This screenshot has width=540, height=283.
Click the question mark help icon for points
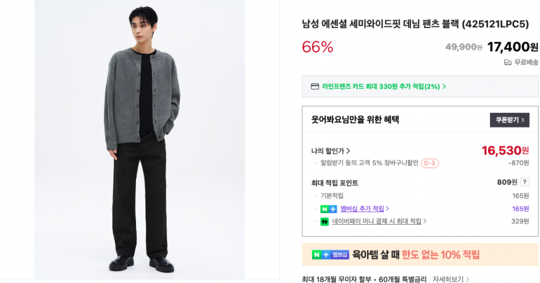525,182
